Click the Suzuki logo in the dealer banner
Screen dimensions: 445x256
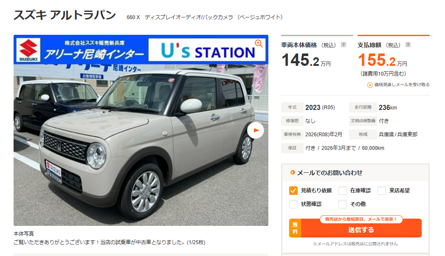pyautogui.click(x=28, y=50)
